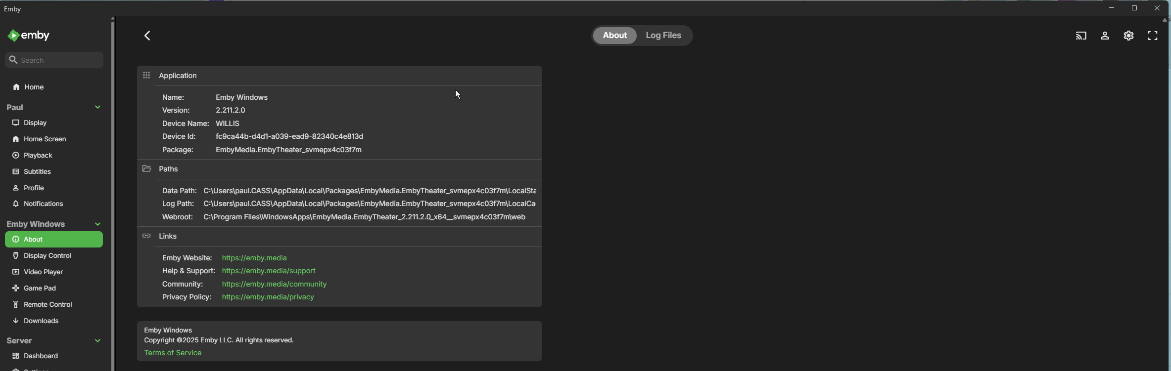Open Display settings in sidebar
Viewport: 1171px width, 371px height.
point(54,123)
